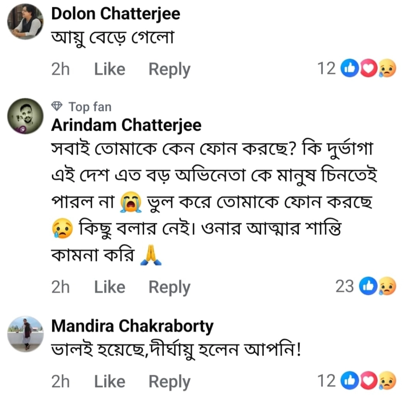
Task: Click the Arindam Chatterjee name link
Action: click(126, 125)
